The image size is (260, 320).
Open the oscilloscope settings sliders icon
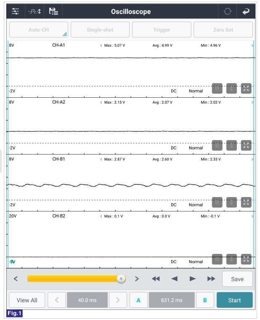tap(16, 11)
